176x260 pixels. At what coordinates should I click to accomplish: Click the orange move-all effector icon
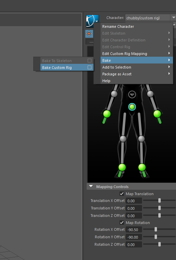click(89, 34)
